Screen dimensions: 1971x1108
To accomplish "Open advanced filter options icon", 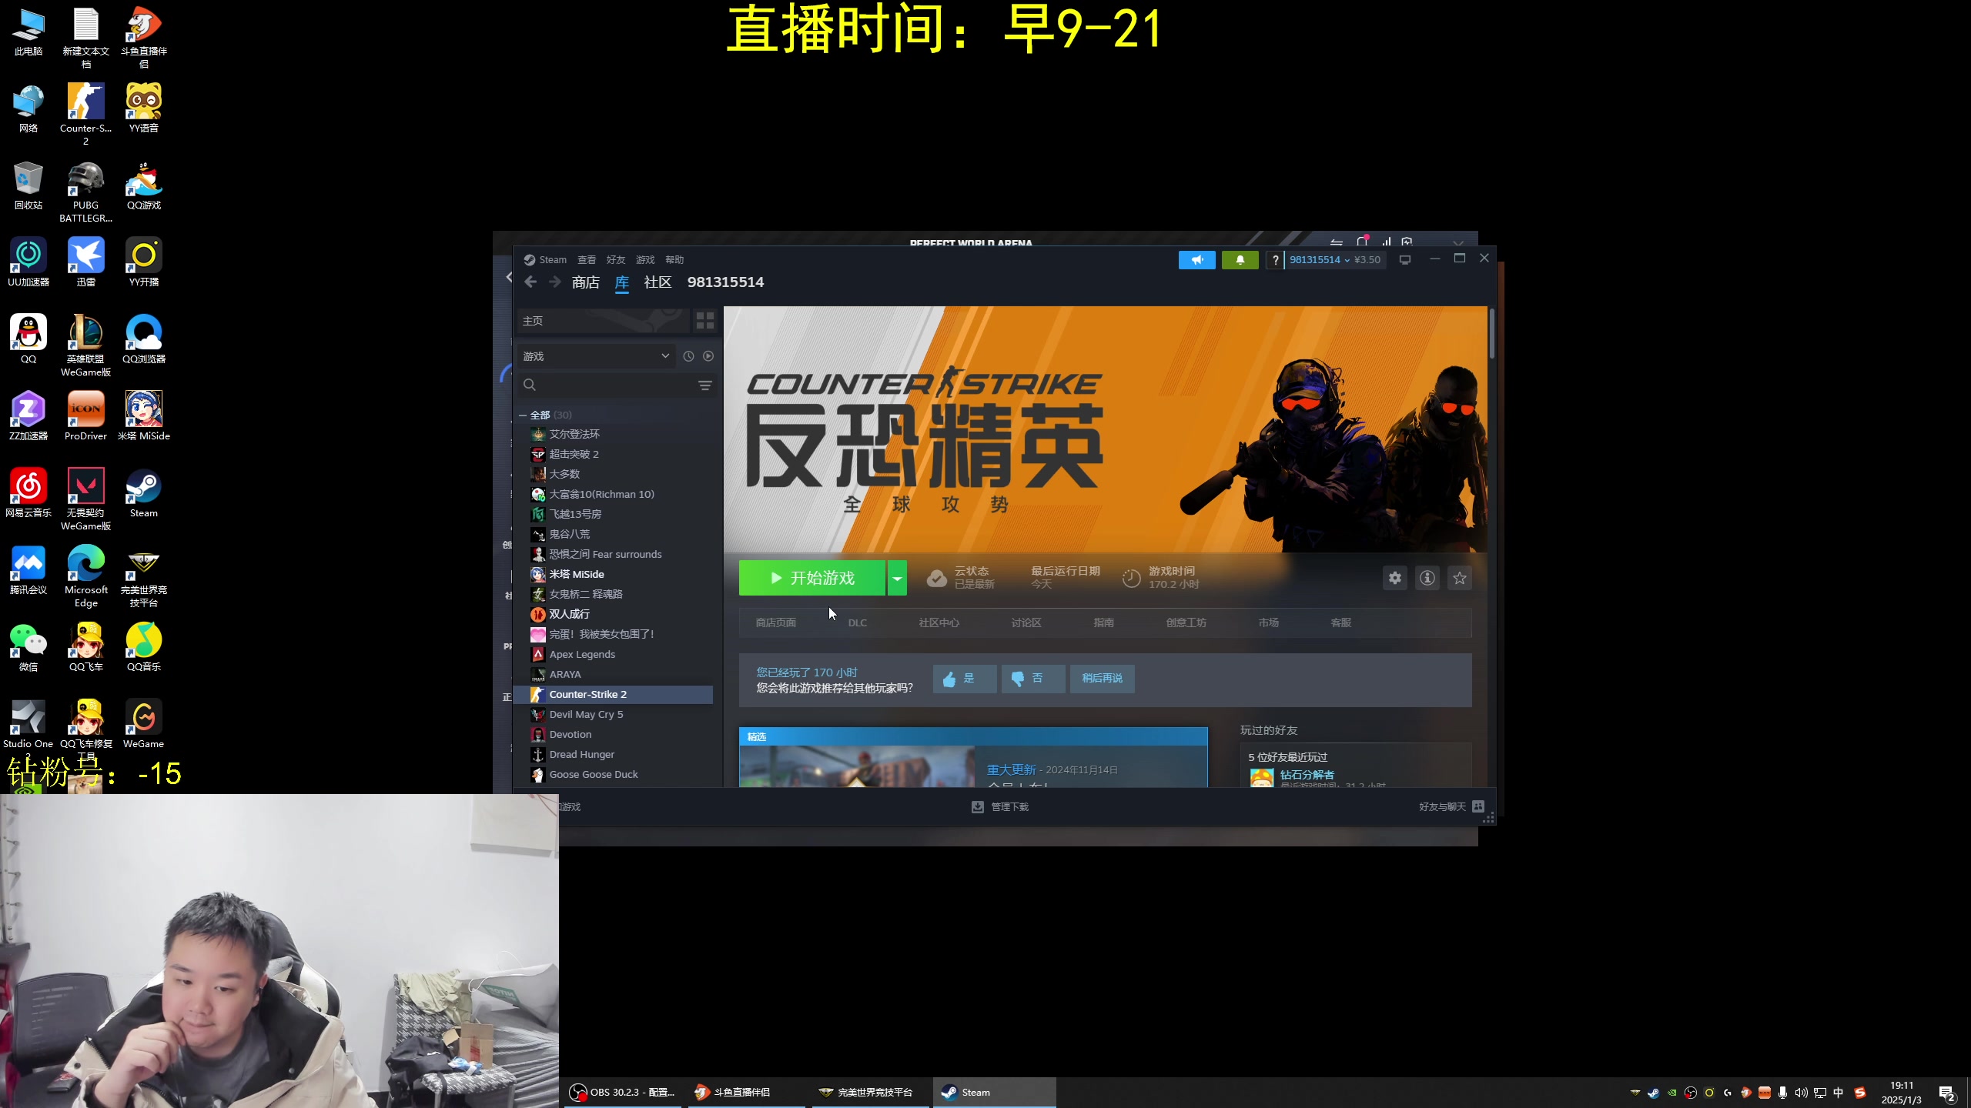I will point(704,385).
